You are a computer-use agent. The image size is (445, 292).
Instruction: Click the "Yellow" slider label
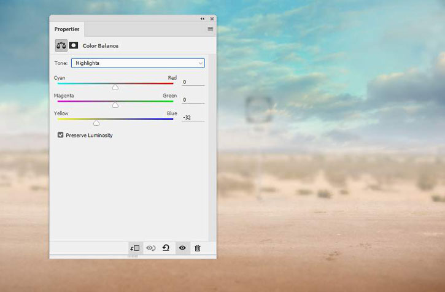point(61,113)
